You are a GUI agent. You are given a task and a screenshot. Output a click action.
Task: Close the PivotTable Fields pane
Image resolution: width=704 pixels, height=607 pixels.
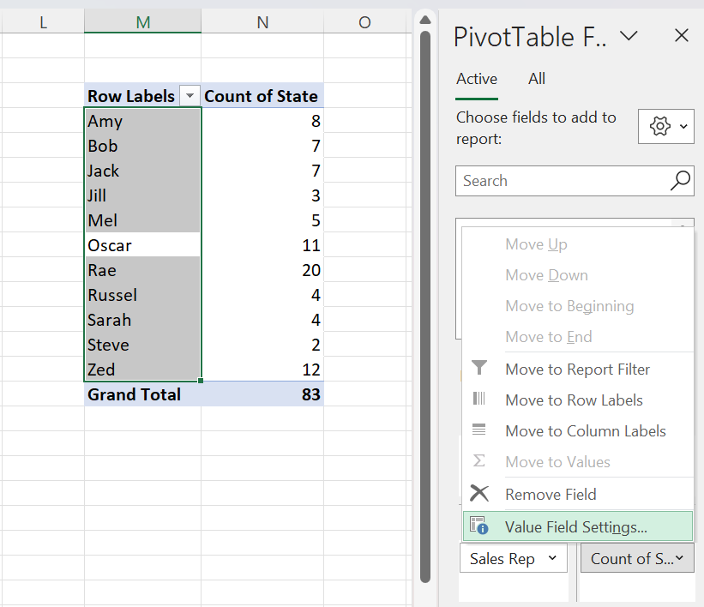682,36
